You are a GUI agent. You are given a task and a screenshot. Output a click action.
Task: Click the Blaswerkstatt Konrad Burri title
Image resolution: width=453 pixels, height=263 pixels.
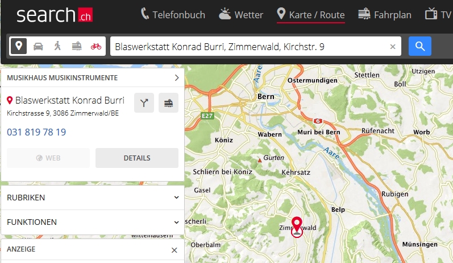(x=69, y=100)
